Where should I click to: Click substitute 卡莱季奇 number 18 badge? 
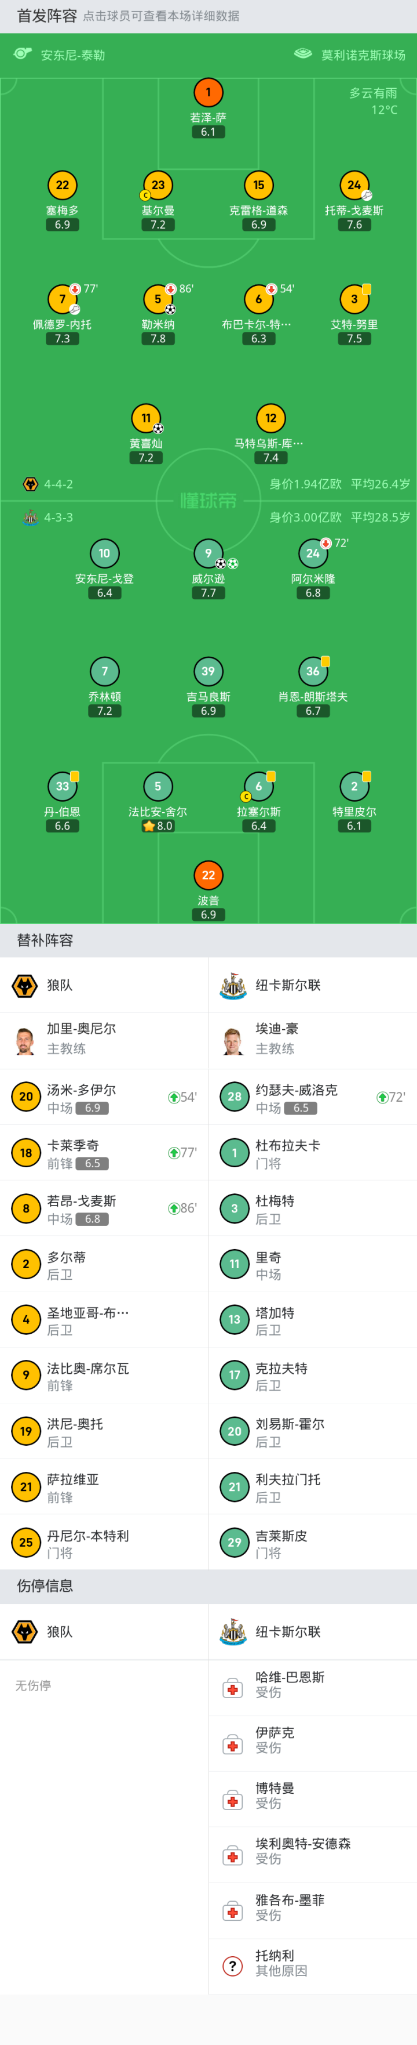click(26, 1153)
